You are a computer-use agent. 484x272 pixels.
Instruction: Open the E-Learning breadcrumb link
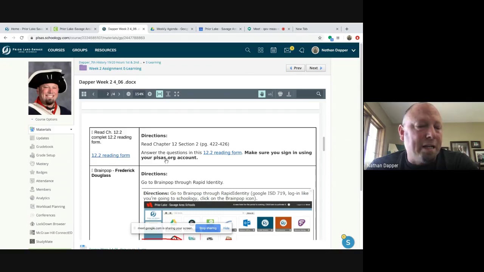click(153, 62)
